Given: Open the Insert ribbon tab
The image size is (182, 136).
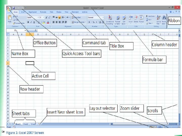Looking at the screenshot, I should pos(23,12).
